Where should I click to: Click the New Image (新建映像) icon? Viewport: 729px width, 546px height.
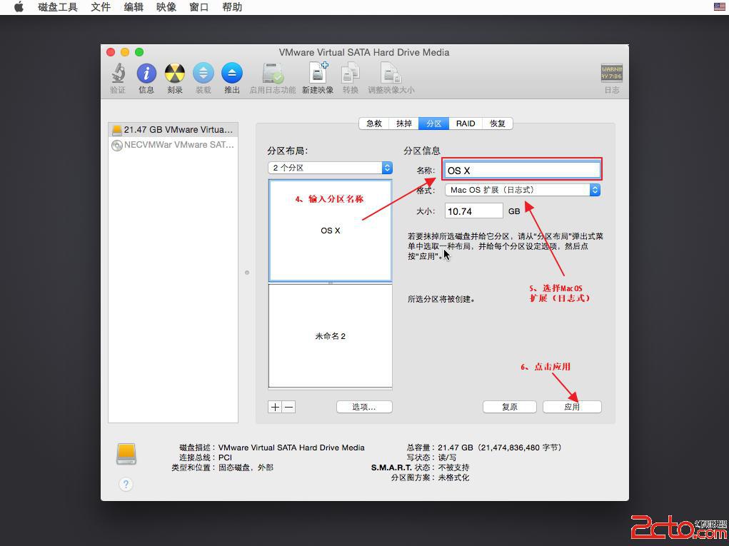coord(318,74)
